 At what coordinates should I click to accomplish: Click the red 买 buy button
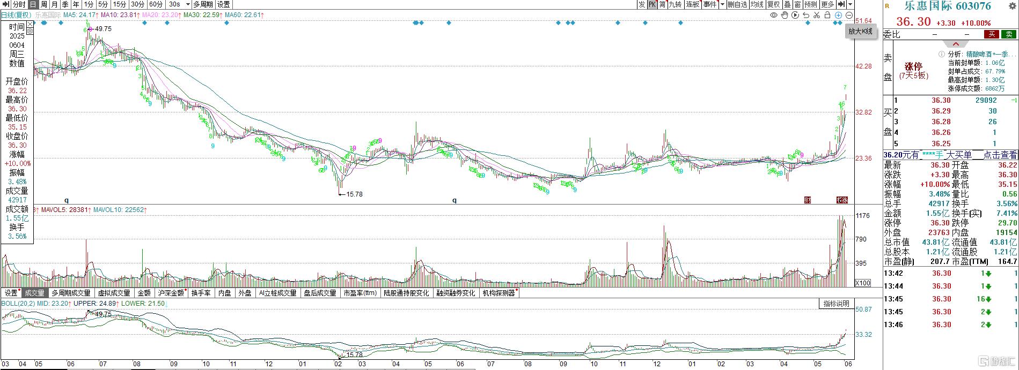[x=991, y=34]
